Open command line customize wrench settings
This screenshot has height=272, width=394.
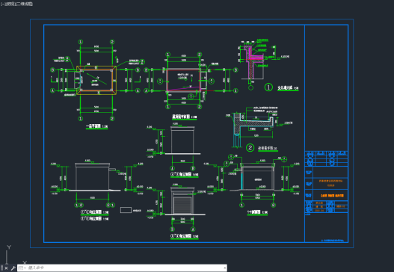tap(13, 268)
